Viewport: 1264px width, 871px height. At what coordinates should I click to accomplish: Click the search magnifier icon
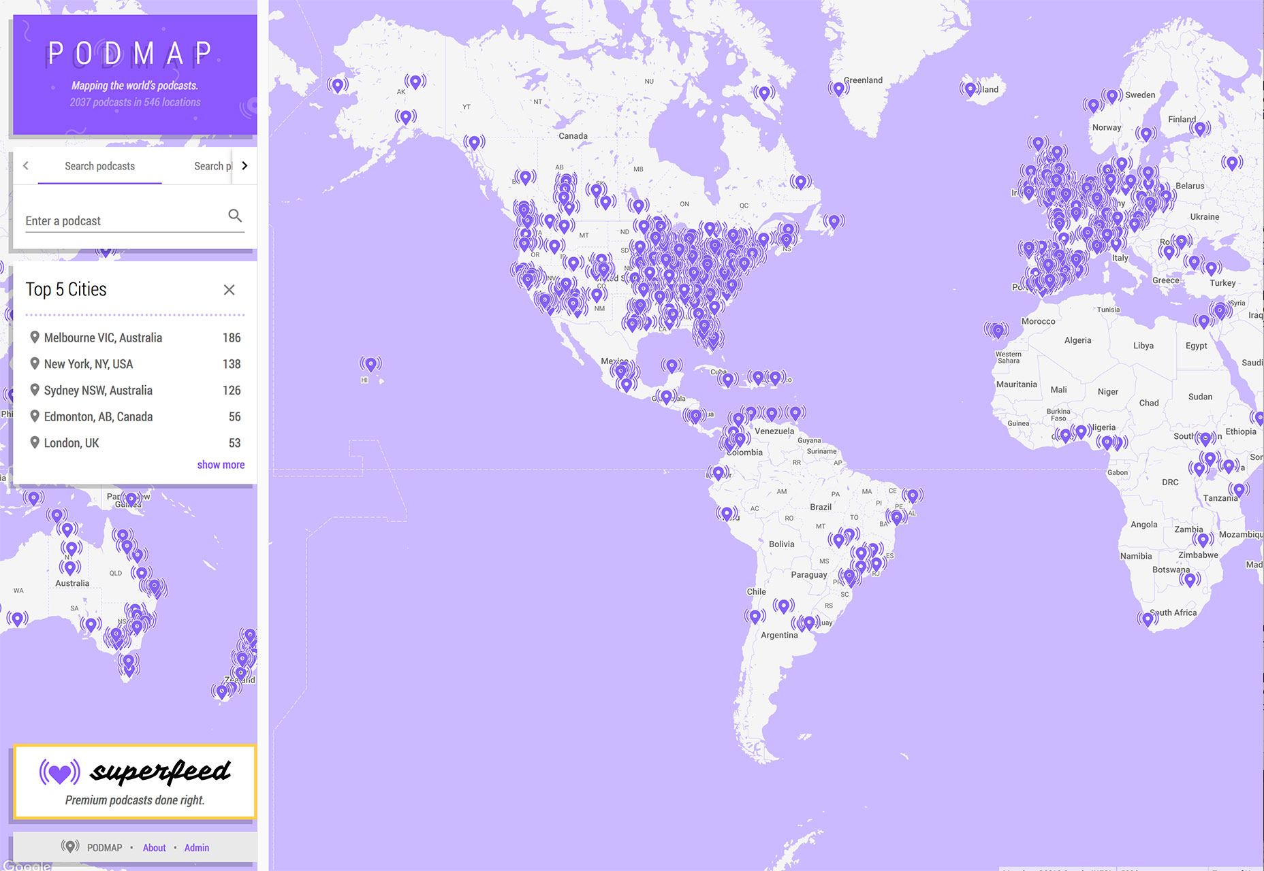pyautogui.click(x=235, y=216)
